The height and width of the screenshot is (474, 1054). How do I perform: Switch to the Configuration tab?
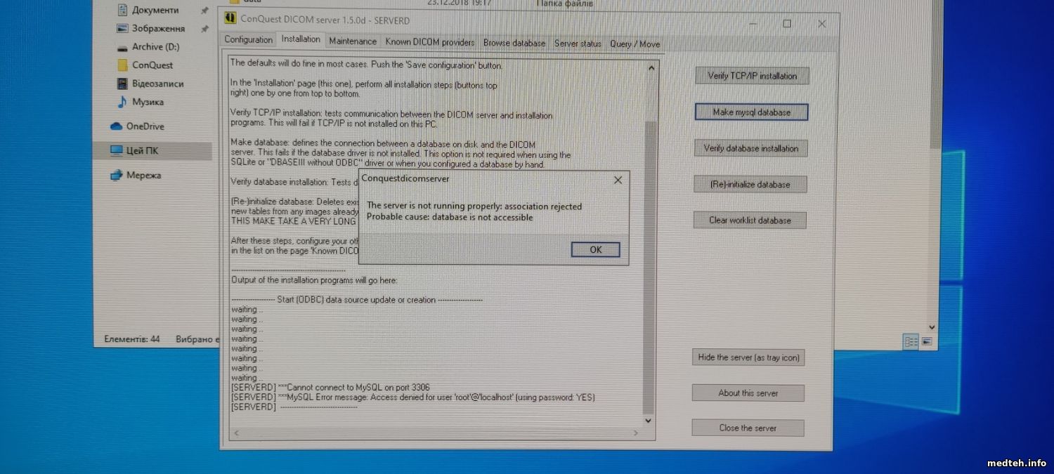click(x=248, y=40)
